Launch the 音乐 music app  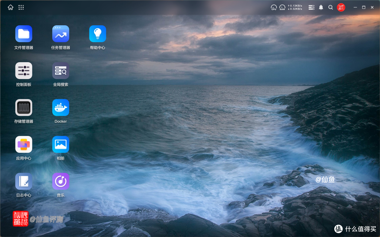pyautogui.click(x=61, y=182)
